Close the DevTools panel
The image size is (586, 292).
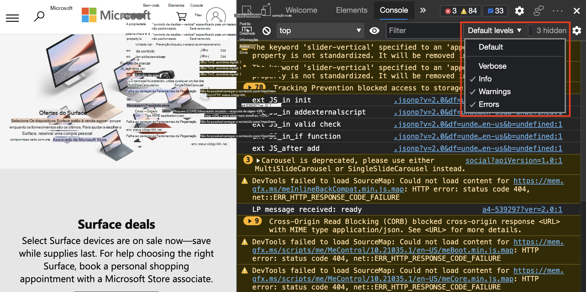[576, 11]
